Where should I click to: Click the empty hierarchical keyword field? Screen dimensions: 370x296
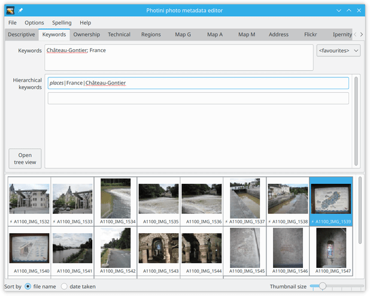198,98
